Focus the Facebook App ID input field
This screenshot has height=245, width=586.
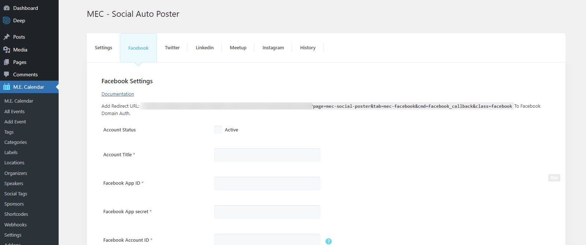[267, 184]
